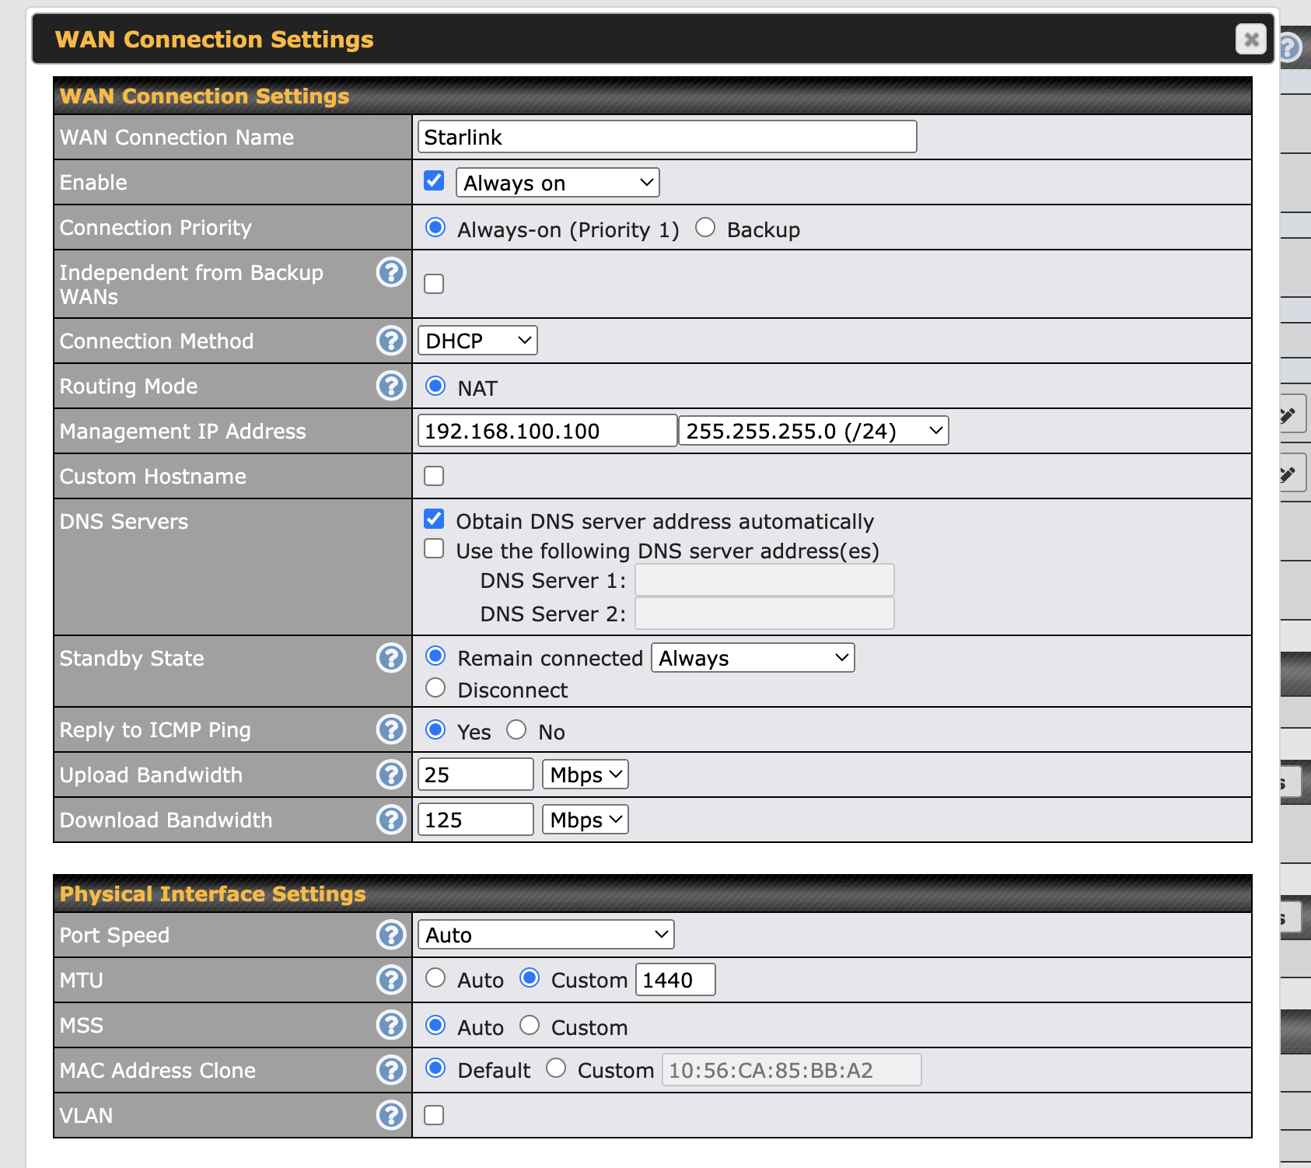Click the Connection Method help icon
This screenshot has width=1311, height=1168.
click(x=391, y=341)
